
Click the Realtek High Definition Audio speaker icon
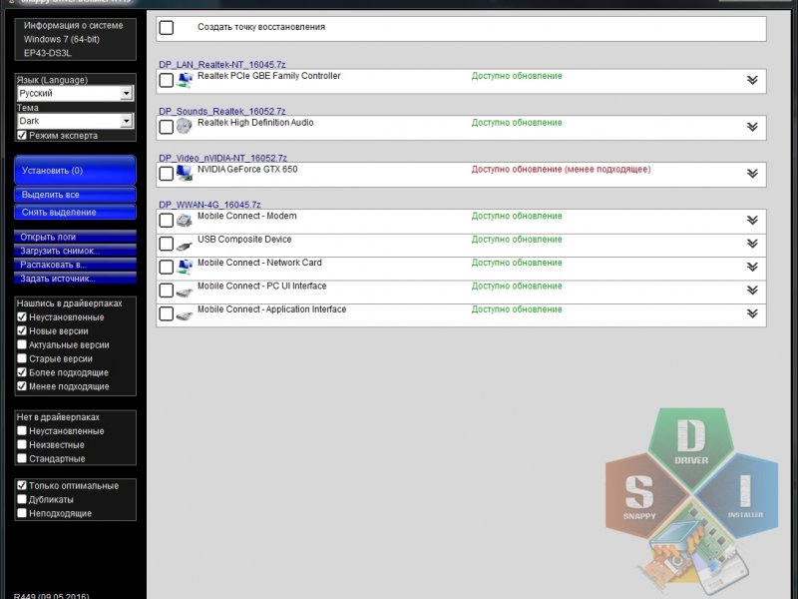[x=185, y=127]
